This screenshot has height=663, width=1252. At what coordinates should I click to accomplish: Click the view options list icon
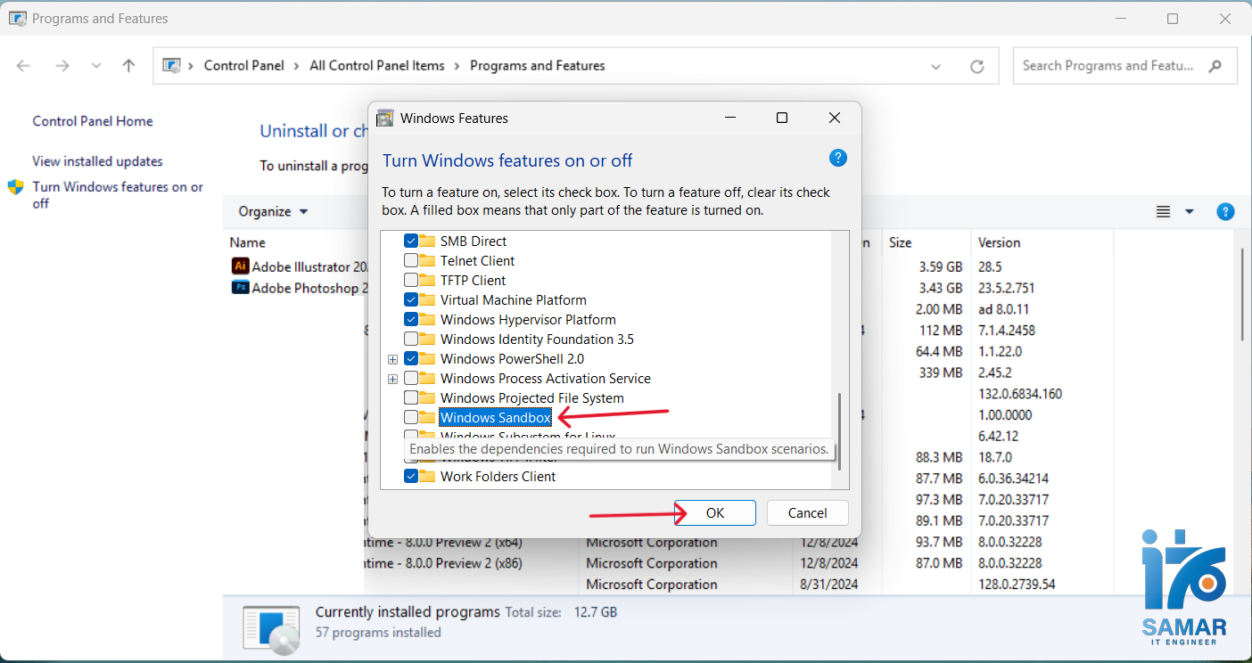coord(1163,211)
